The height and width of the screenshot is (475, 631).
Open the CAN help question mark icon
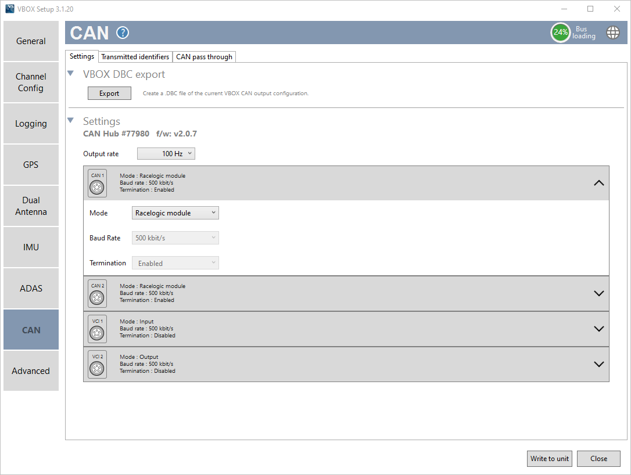[x=123, y=33]
